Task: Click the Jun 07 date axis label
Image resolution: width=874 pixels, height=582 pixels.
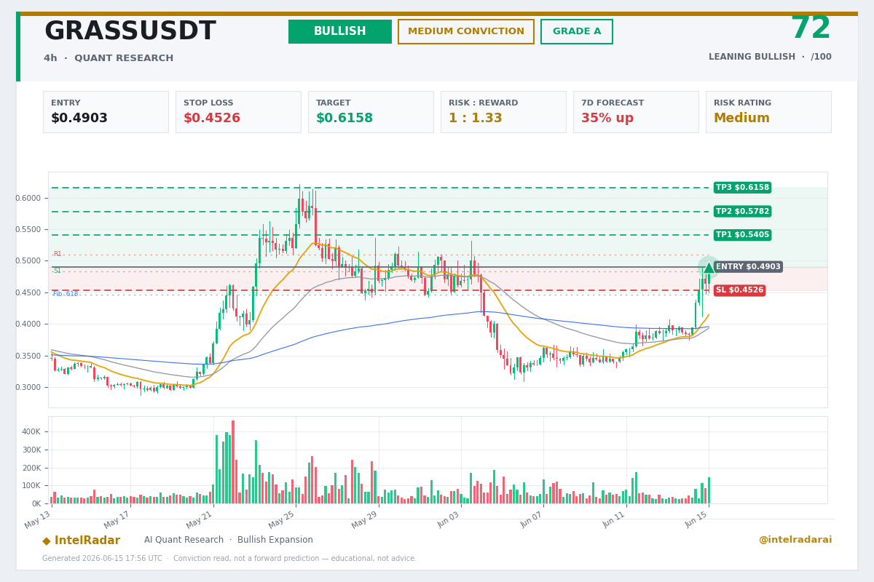Action: pyautogui.click(x=530, y=520)
